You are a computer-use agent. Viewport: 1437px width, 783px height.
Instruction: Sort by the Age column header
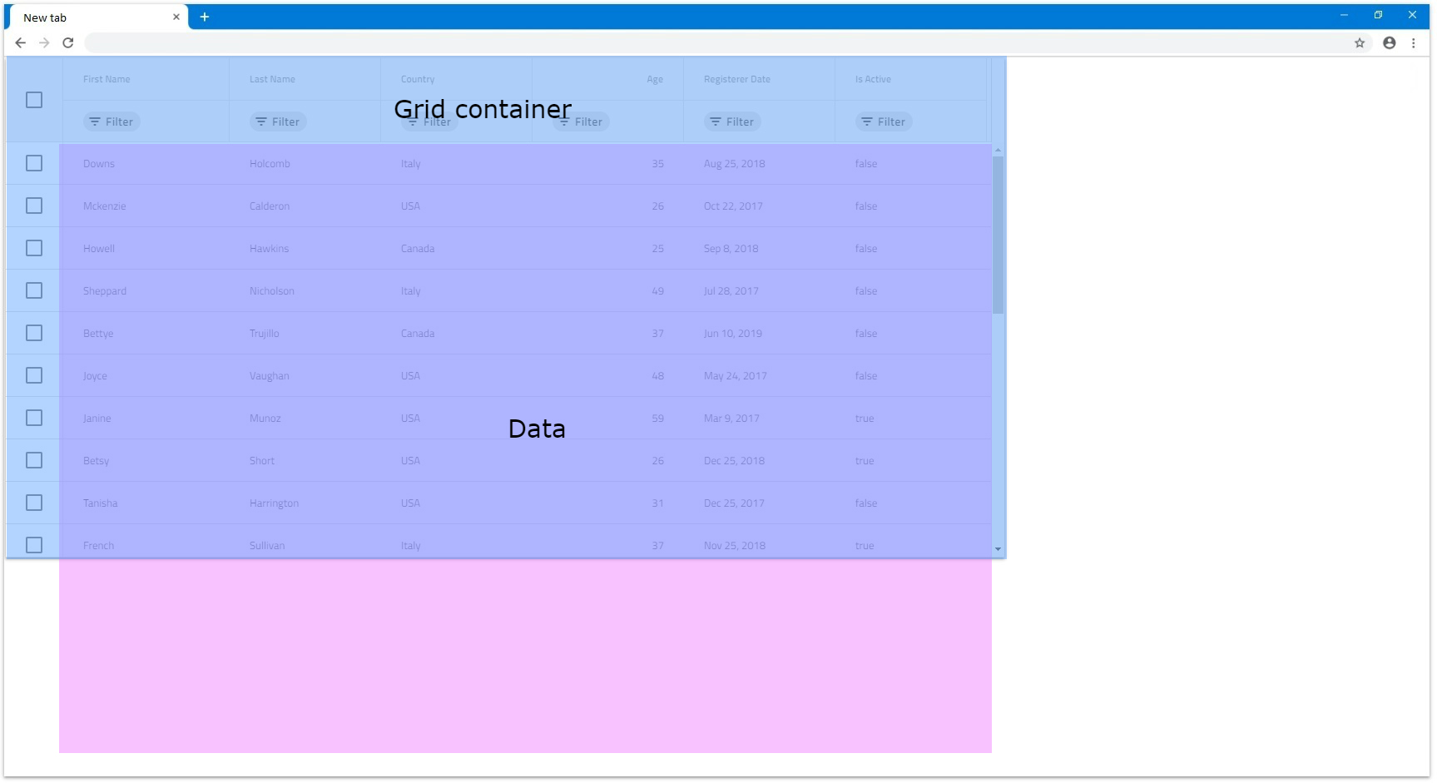point(654,80)
